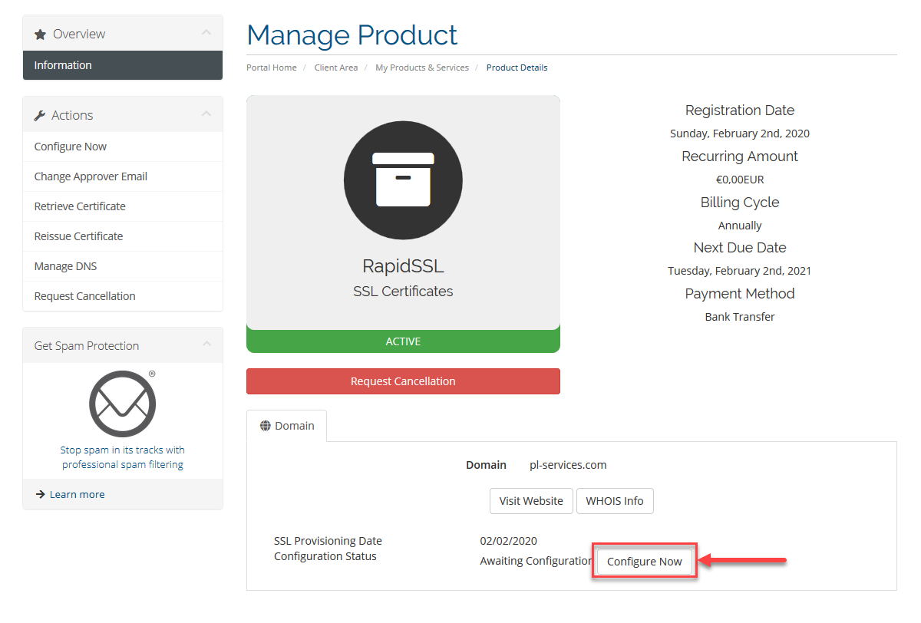Go to My Products & Services breadcrumb
Image resolution: width=921 pixels, height=623 pixels.
pos(422,68)
